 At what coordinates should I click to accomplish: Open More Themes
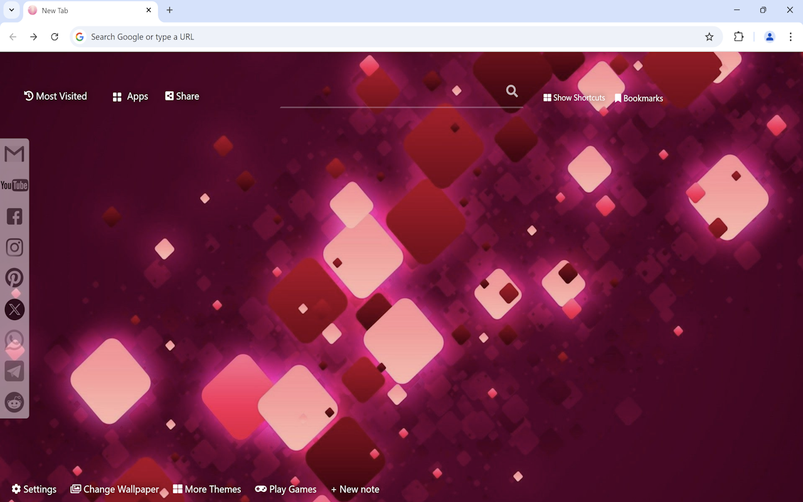point(206,489)
